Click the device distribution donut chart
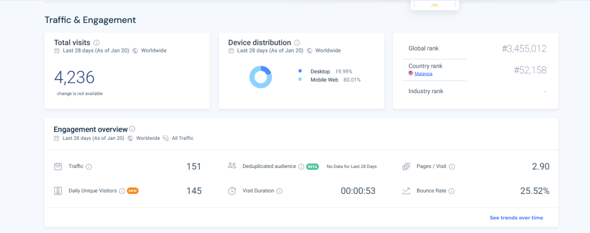Screen dimensions: 590x233 click(x=260, y=77)
